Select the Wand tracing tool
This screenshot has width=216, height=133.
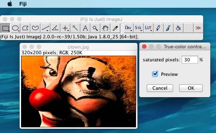click(75, 28)
